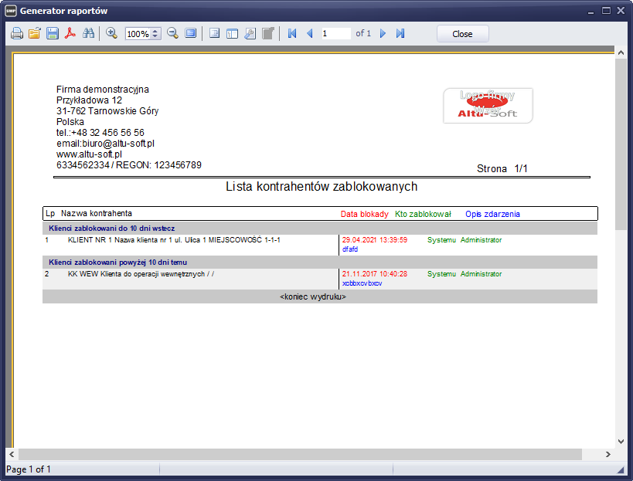Go to the first page
This screenshot has height=481, width=633.
(x=292, y=34)
